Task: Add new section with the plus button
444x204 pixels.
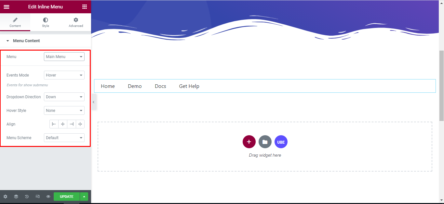Action: tap(249, 142)
